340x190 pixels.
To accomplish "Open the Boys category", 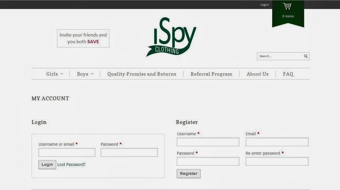I will coord(83,74).
